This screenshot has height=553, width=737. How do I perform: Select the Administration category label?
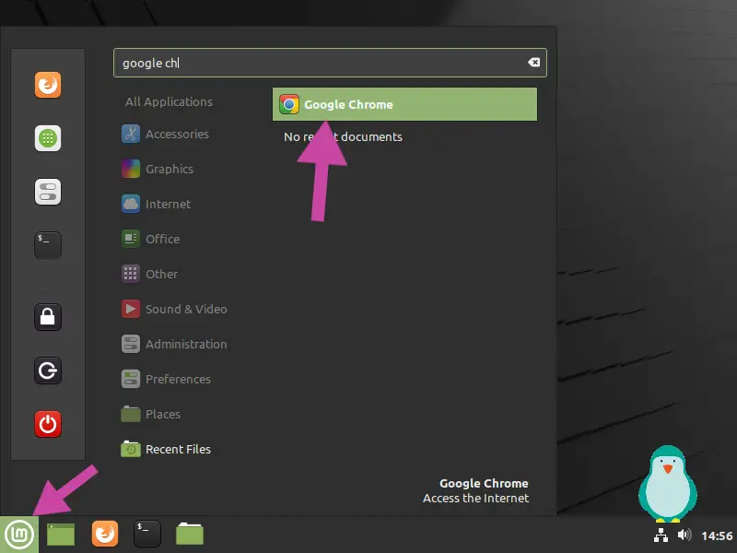tap(186, 344)
